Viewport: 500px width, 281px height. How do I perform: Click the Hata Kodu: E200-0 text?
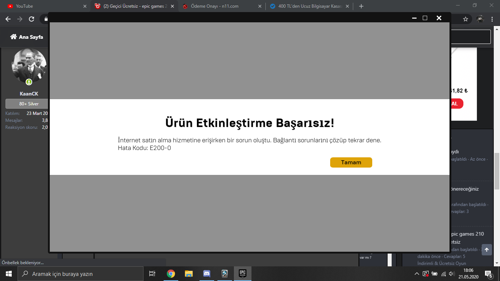(x=144, y=148)
